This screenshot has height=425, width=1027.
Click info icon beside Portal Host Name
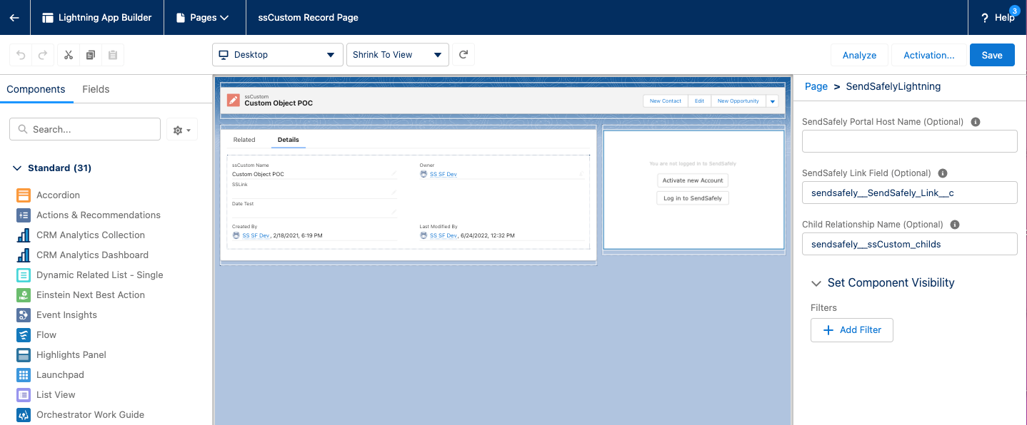tap(976, 122)
